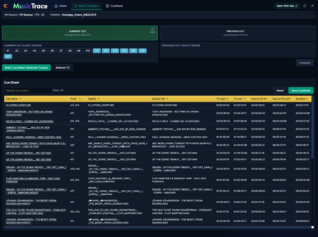
Task: Toggle audio track A2
Action: [17, 51]
